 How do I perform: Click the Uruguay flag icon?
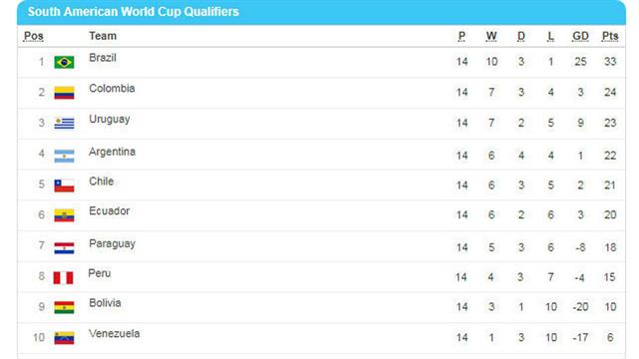(x=64, y=123)
